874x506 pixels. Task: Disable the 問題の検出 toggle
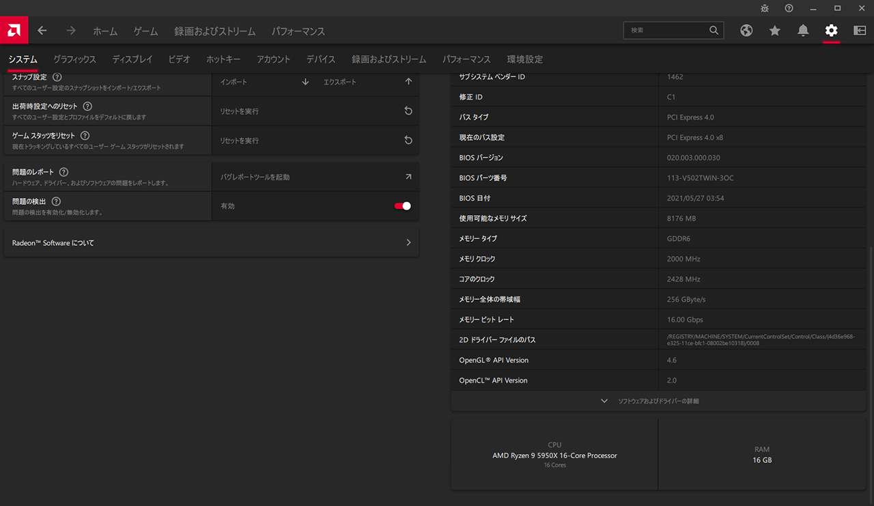[403, 206]
